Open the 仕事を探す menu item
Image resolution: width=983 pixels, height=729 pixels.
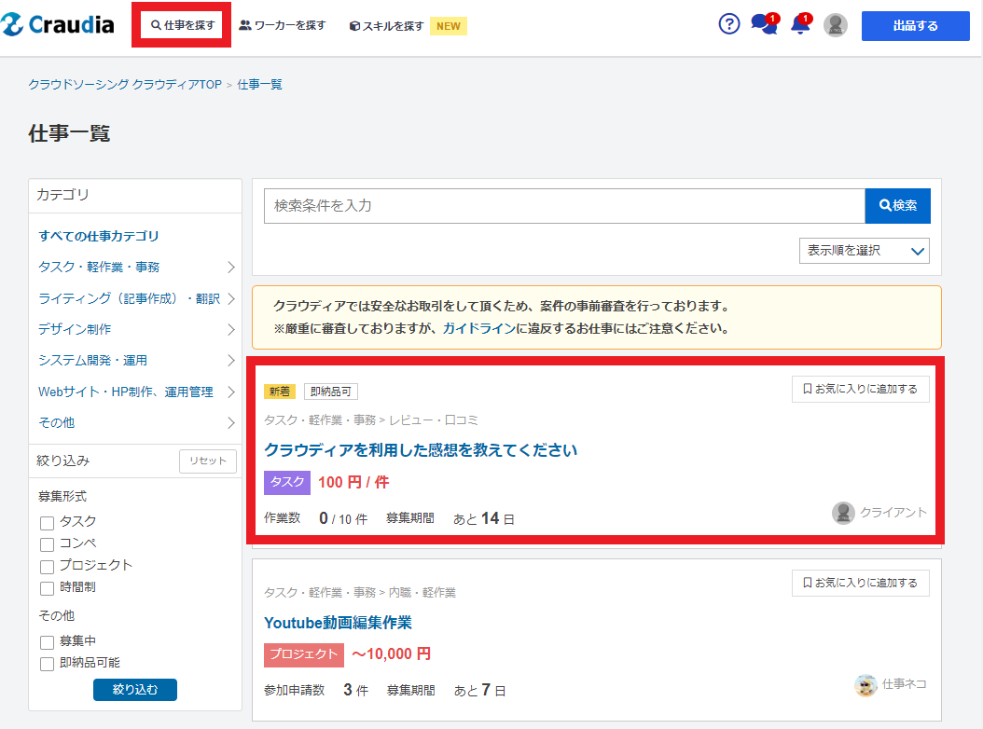pos(185,25)
